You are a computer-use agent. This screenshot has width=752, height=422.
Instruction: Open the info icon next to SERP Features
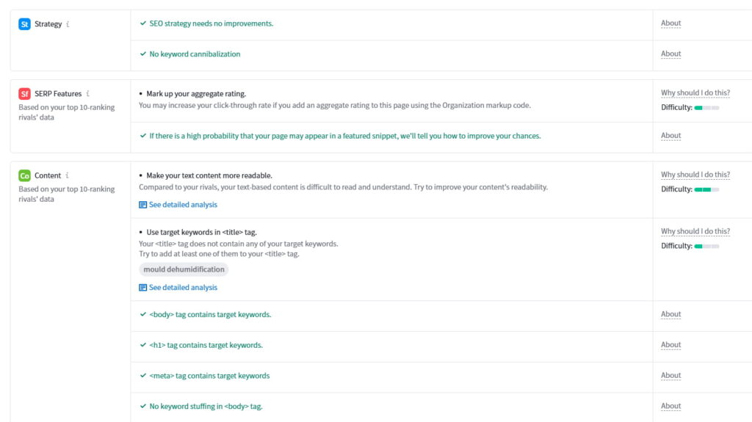click(x=88, y=93)
